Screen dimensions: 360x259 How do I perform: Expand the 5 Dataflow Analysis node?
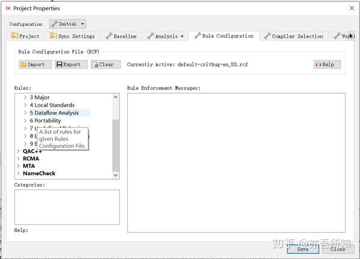(x=25, y=113)
